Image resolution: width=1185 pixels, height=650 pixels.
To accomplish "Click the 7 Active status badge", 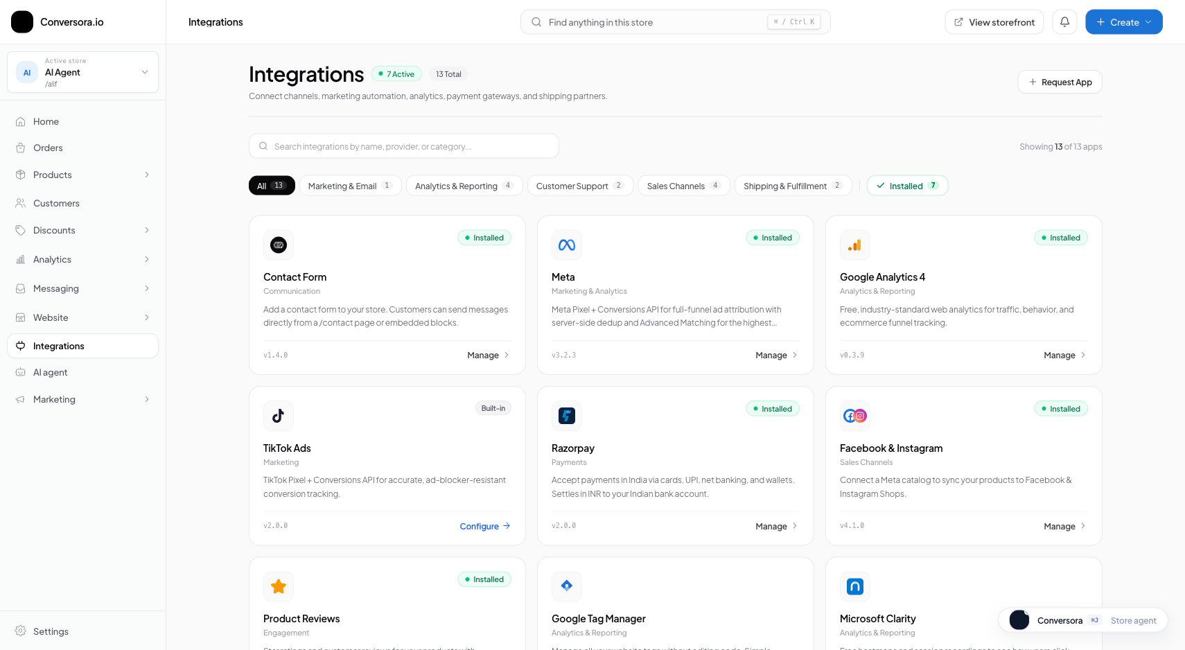I will click(x=396, y=74).
